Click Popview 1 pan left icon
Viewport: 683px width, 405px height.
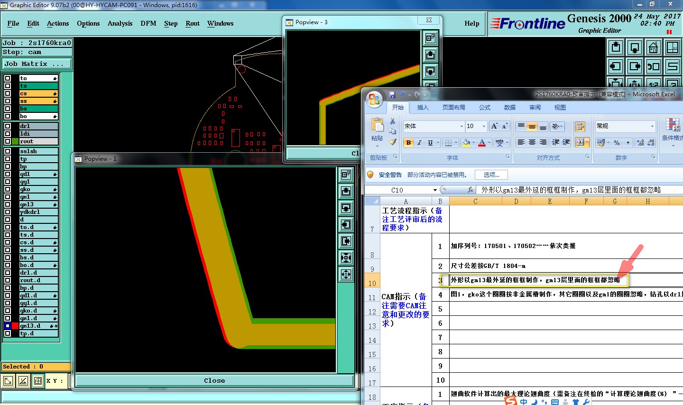346,224
